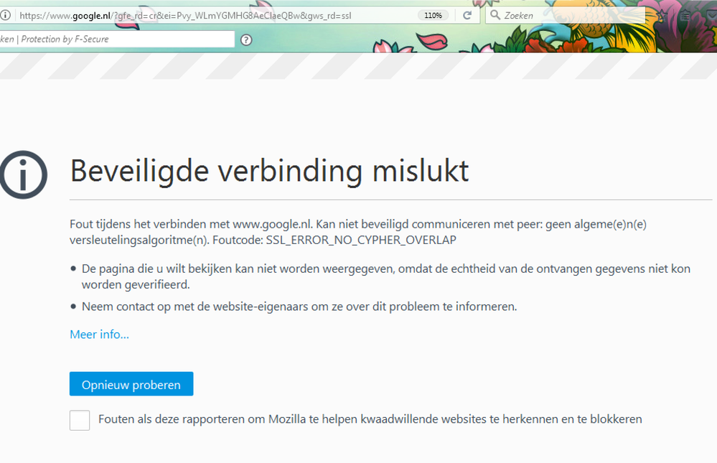
Task: Click the Beveiligde verbinding mislukt heading
Action: [x=270, y=171]
